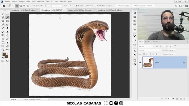This screenshot has width=189, height=106.
Task: Open the Search icon in options bar
Action: click(176, 6)
